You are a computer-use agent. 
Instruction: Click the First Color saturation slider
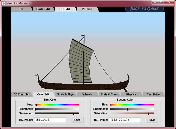(57, 113)
